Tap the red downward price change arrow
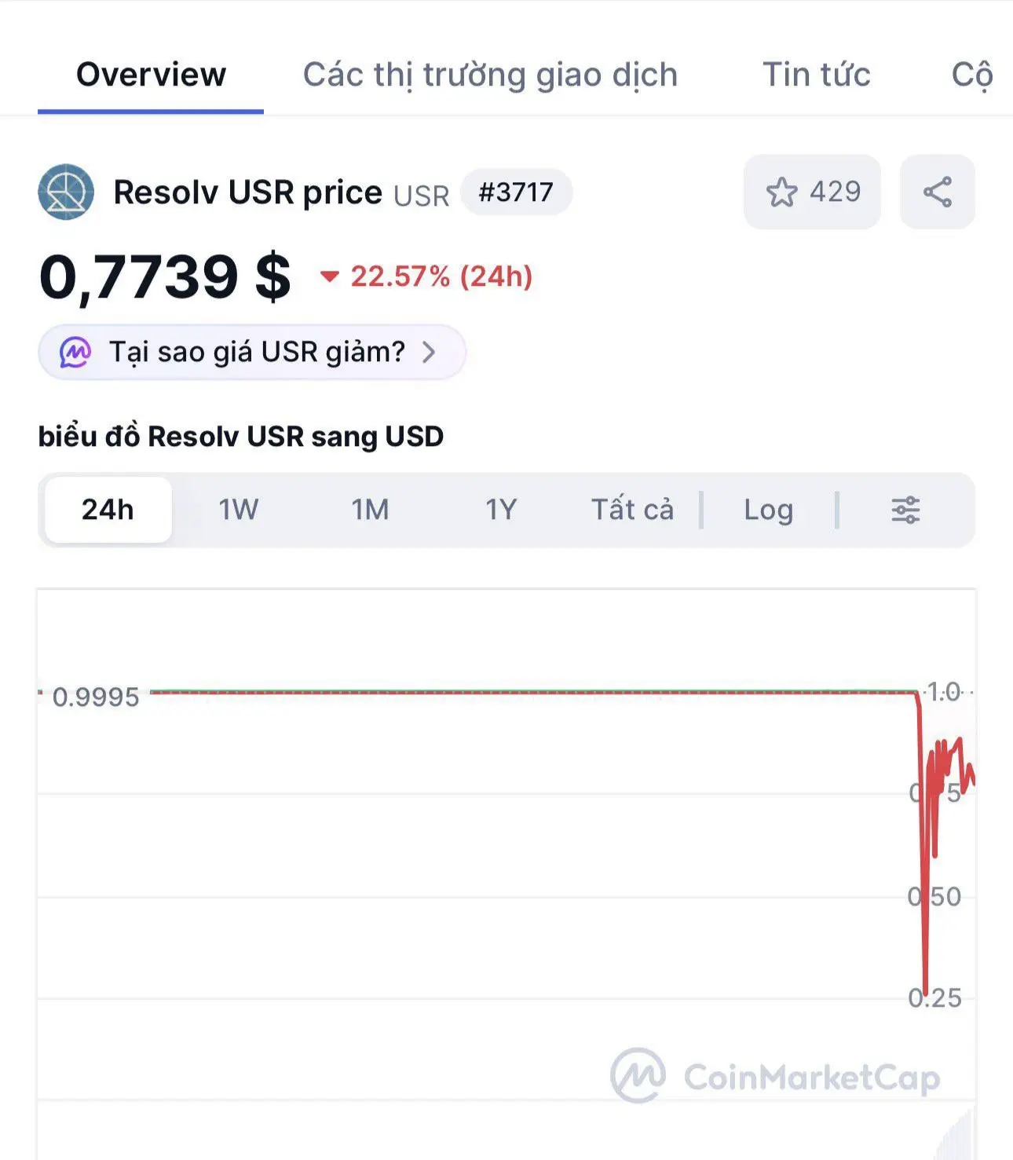The height and width of the screenshot is (1160, 1013). pyautogui.click(x=329, y=276)
